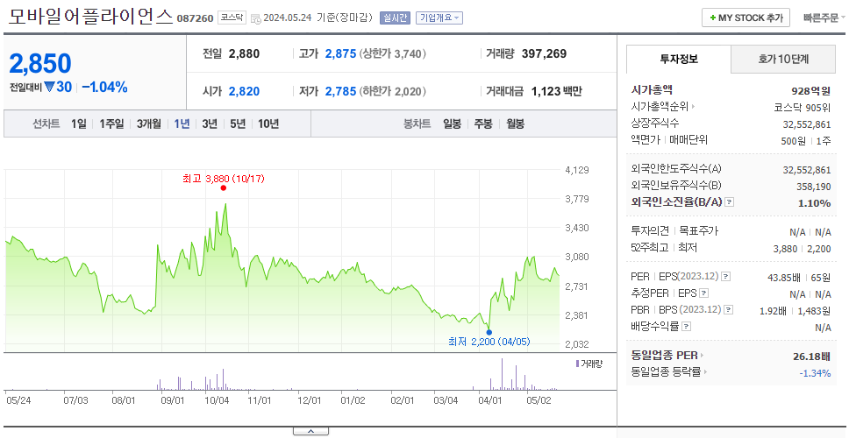Click the help icon next to 외국인소진율(B/A)
849x438 pixels.
730,202
